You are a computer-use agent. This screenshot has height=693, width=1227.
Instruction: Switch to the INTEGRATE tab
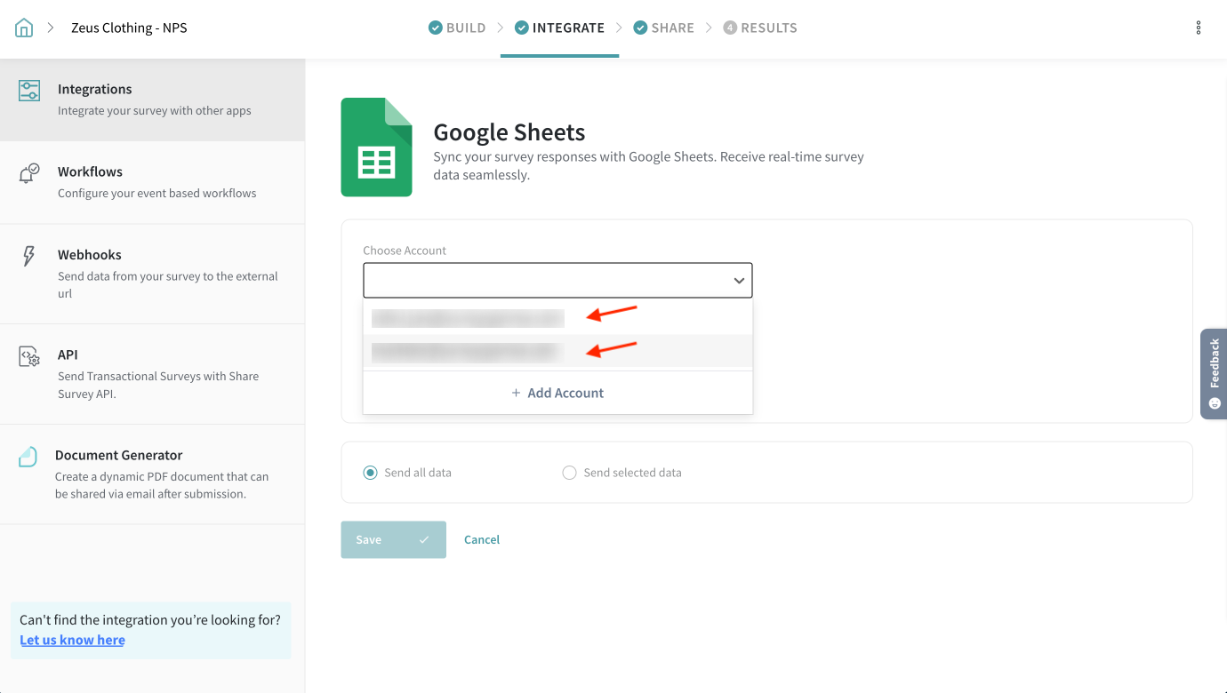pyautogui.click(x=559, y=28)
